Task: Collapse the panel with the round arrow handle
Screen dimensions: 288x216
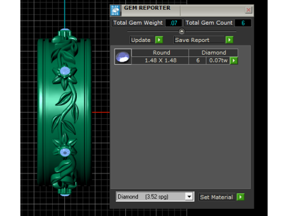Action: pyautogui.click(x=182, y=31)
